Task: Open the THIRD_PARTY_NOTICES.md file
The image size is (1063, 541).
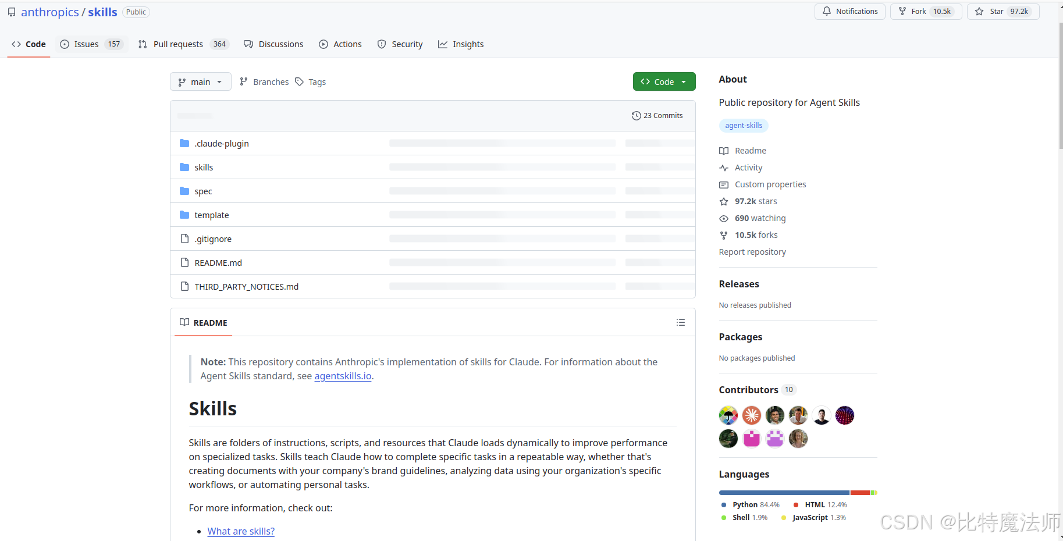Action: 247,287
